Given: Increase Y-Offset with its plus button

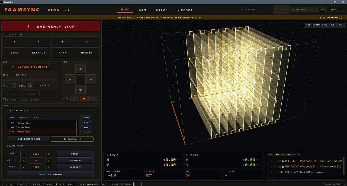Looking at the screenshot, I should [x=49, y=161].
